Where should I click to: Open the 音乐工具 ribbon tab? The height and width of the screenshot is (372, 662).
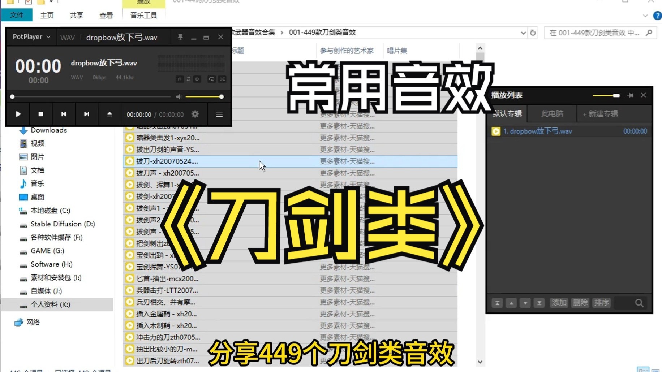[144, 15]
